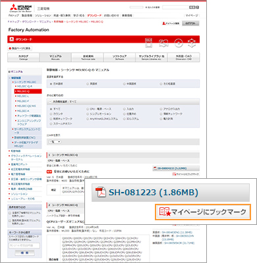Open 製品情報 in the top navigation

point(27,16)
